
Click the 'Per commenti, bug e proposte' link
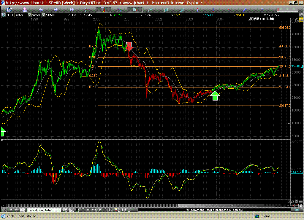tap(214, 210)
